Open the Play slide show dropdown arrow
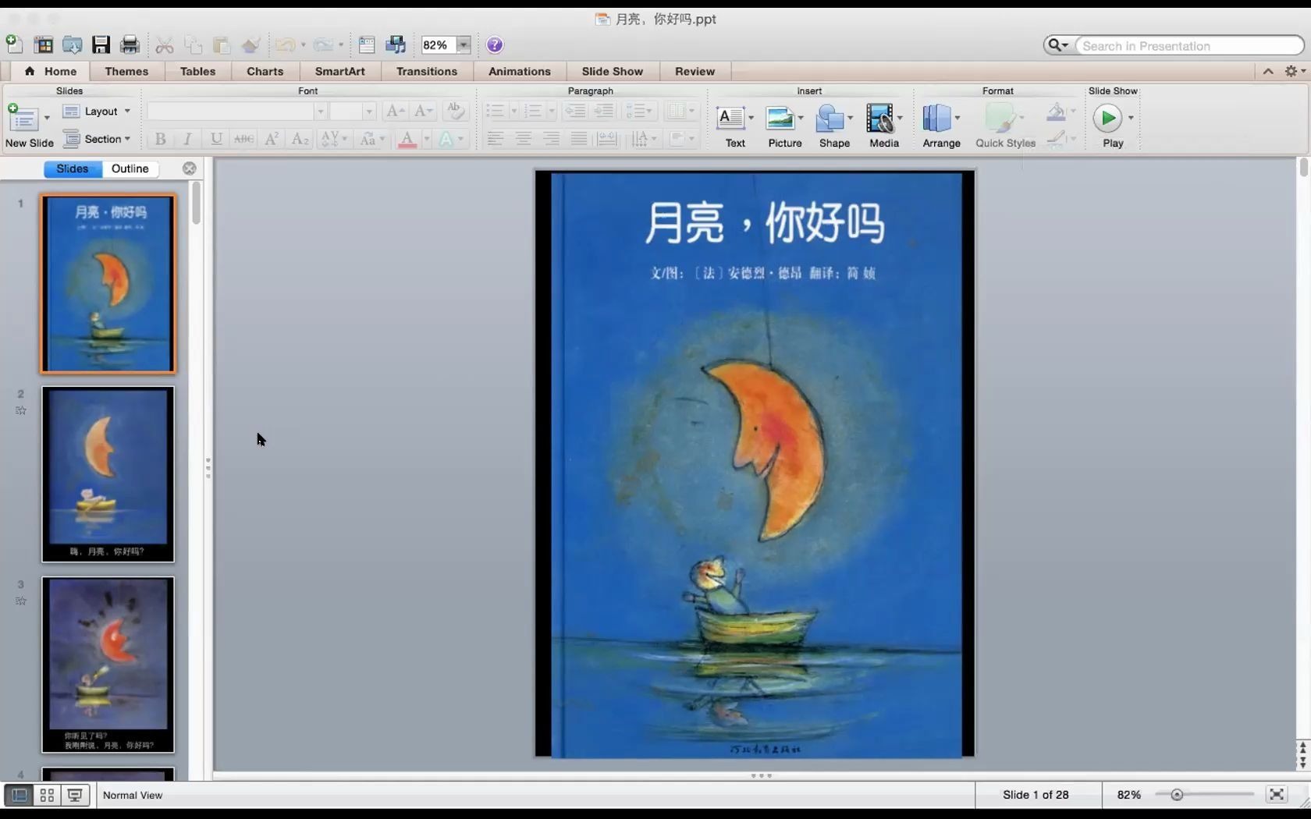This screenshot has width=1311, height=819. click(1131, 118)
